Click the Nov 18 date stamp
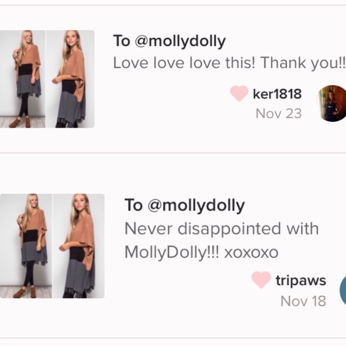 pyautogui.click(x=303, y=301)
